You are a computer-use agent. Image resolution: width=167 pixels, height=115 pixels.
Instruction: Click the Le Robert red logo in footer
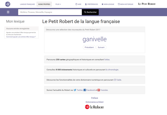click(x=94, y=107)
